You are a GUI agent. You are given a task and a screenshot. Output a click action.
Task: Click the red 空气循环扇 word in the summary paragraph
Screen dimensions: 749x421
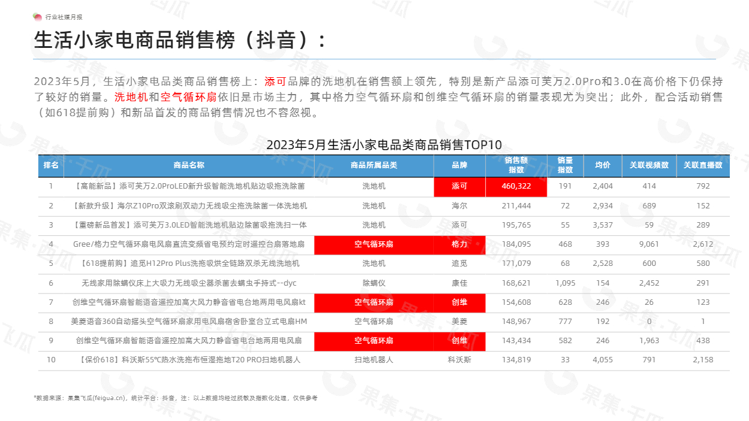pos(188,97)
